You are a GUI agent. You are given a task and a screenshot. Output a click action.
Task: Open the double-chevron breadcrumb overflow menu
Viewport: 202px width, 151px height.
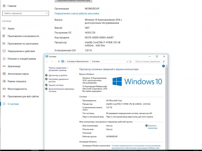65,61
